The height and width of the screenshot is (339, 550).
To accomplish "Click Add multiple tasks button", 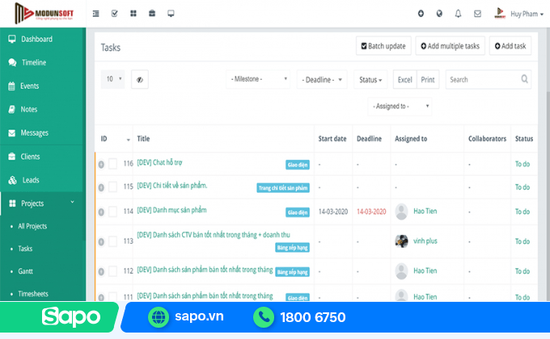I will click(x=450, y=46).
